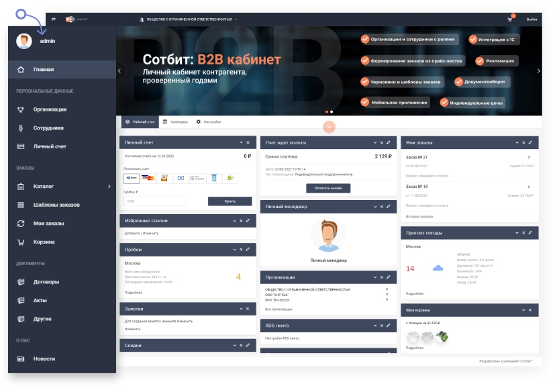Screen dimensions: 557x388
Task: Click the История заказов link
Action: pyautogui.click(x=419, y=217)
